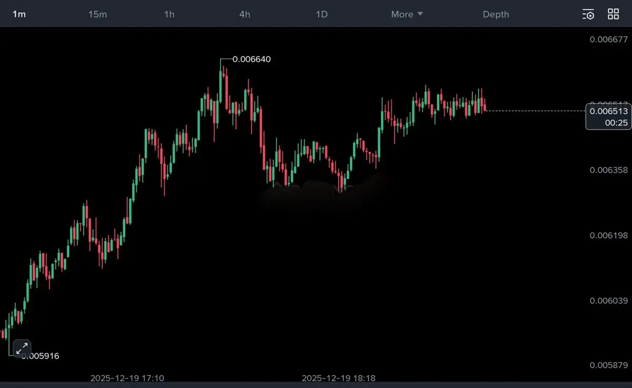Choose the 4h timeframe tab
Screen dimensions: 632x388
(245, 14)
